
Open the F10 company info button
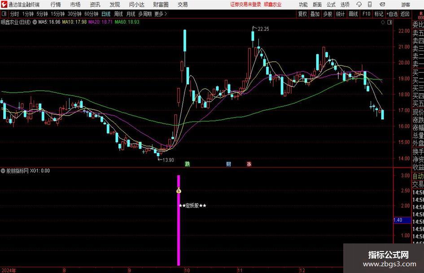367,14
